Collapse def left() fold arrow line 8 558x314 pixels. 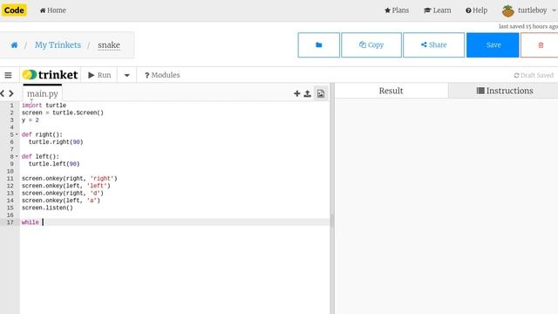(x=17, y=156)
